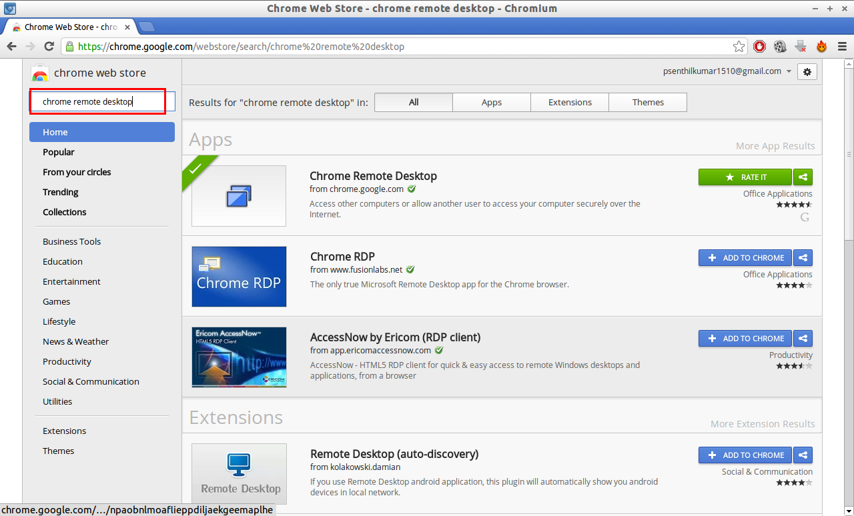The width and height of the screenshot is (854, 516).
Task: Filter results by Extensions tab
Action: point(570,102)
